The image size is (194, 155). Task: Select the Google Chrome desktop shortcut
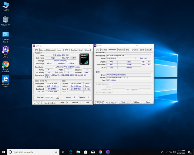(x=5, y=67)
